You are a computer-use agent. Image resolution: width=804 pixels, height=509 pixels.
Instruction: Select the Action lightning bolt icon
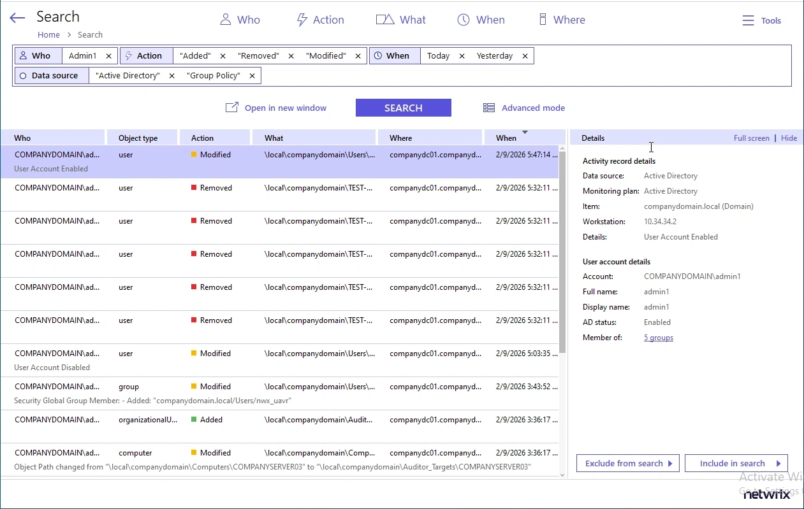pyautogui.click(x=301, y=19)
